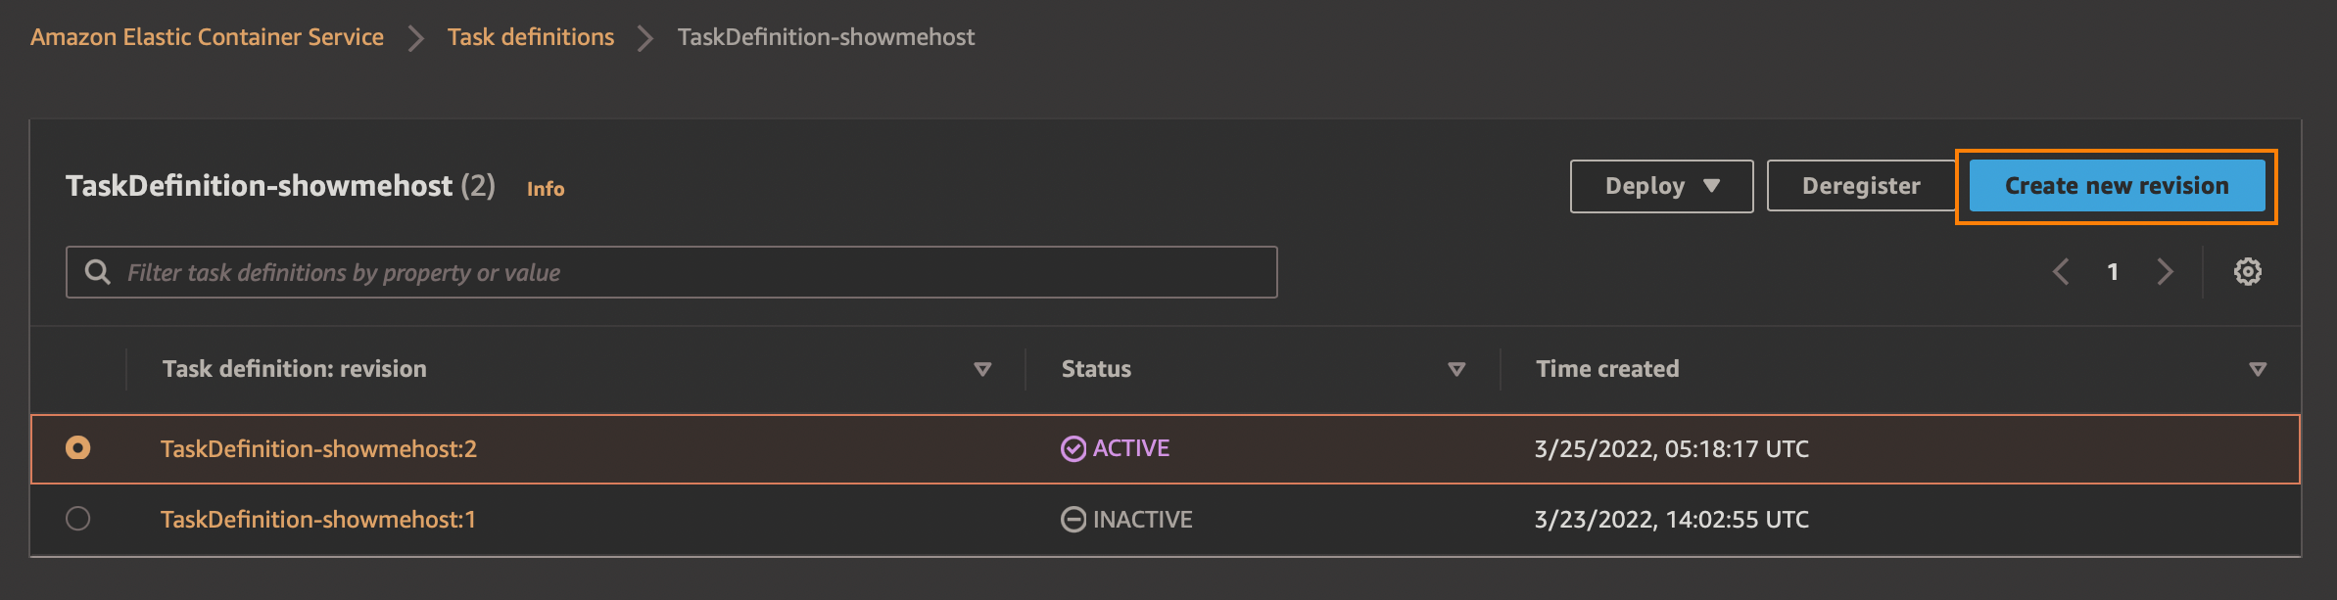Screen dimensions: 2337x600
Task: Click the Deregister button
Action: pyautogui.click(x=1861, y=186)
